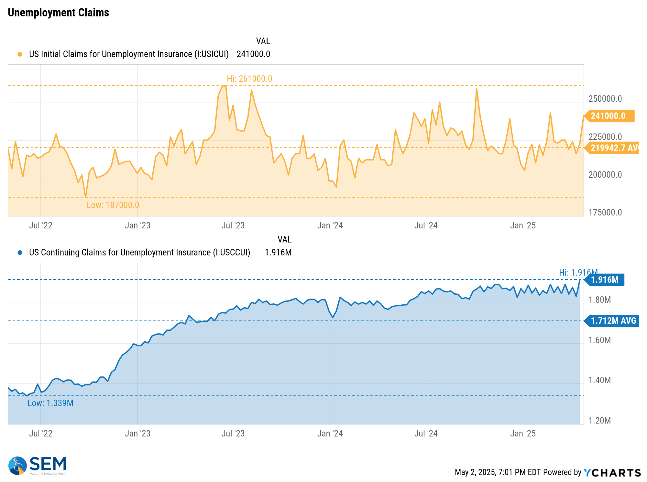Click the orange Initial Claims legend dot

[20, 54]
